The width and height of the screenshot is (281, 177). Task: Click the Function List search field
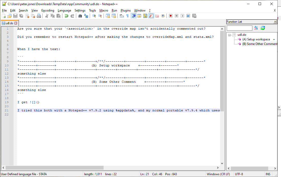[239, 28]
